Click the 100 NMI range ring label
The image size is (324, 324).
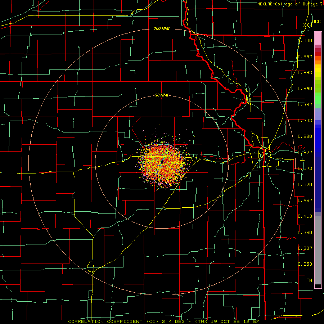coord(162,28)
